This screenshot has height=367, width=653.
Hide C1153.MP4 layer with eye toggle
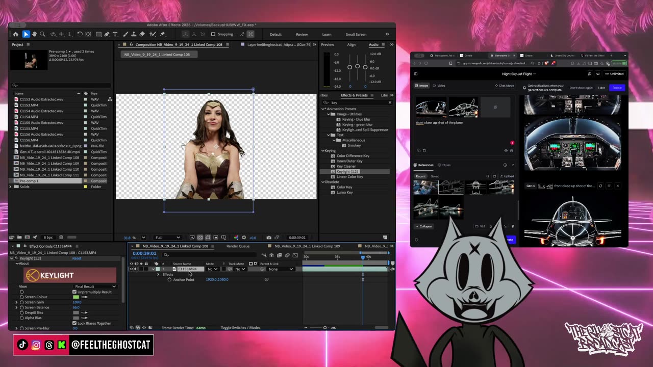(131, 269)
